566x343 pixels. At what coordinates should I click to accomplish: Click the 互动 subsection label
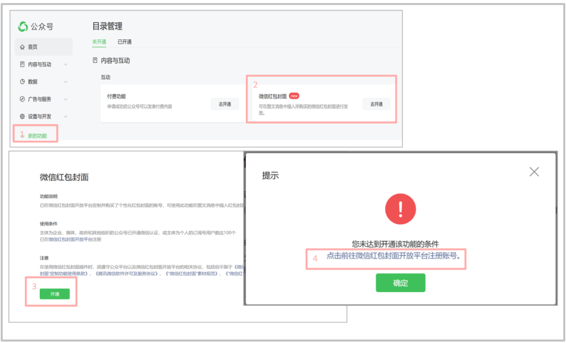tap(105, 77)
